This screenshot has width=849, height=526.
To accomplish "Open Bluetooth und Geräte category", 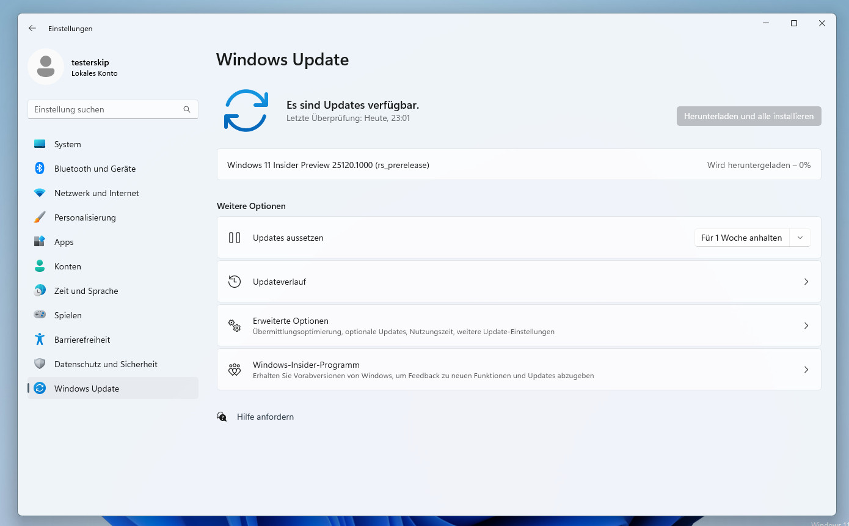I will coord(113,169).
